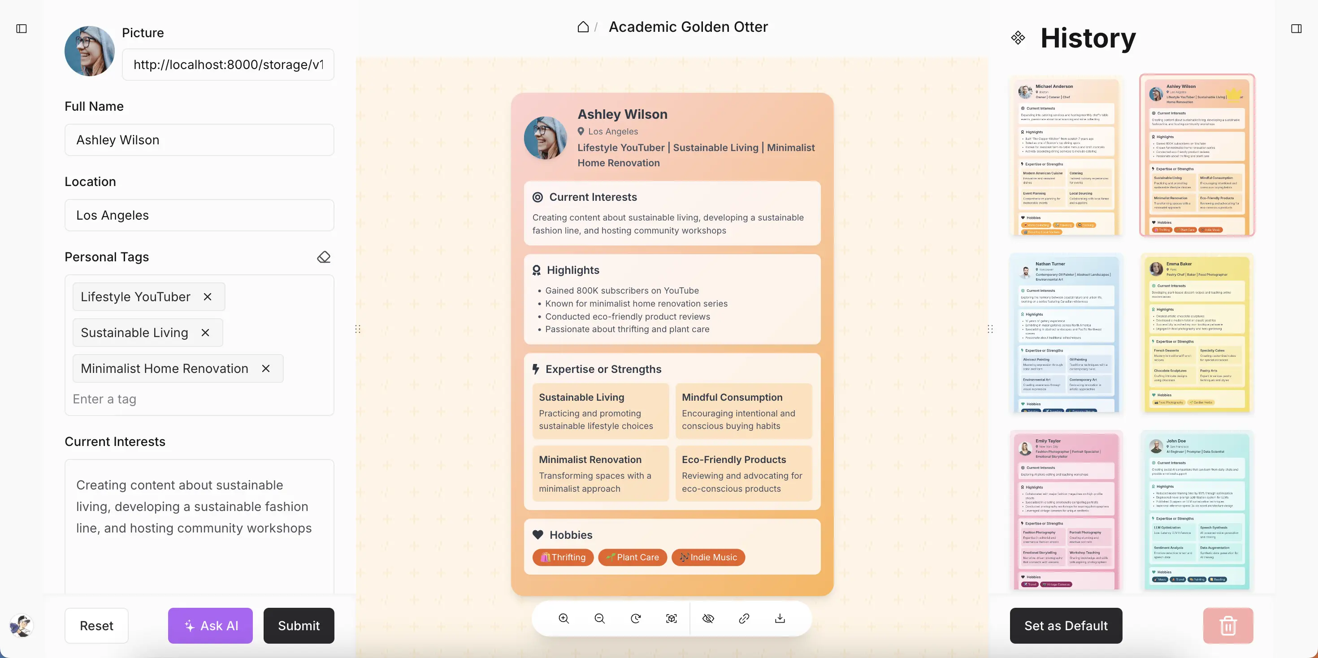Image resolution: width=1318 pixels, height=658 pixels.
Task: Click the Ask AI button
Action: (x=210, y=625)
